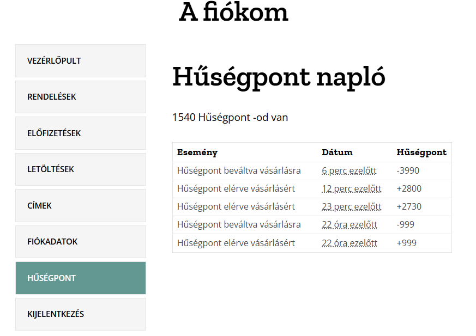Click the '23 perc ezelőtt' timestamp link

(x=351, y=206)
